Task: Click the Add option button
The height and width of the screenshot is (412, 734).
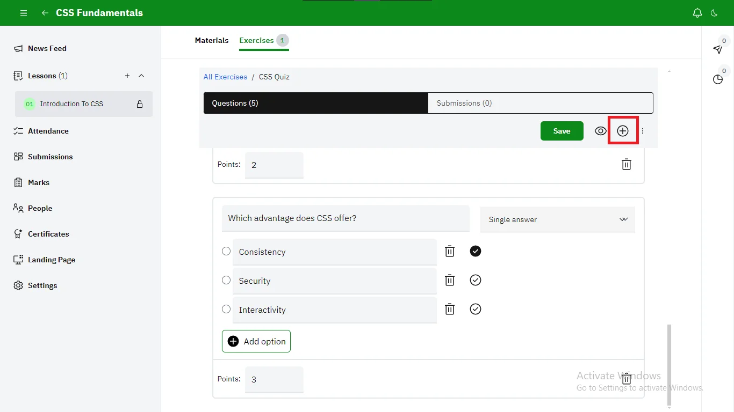Action: click(x=256, y=341)
